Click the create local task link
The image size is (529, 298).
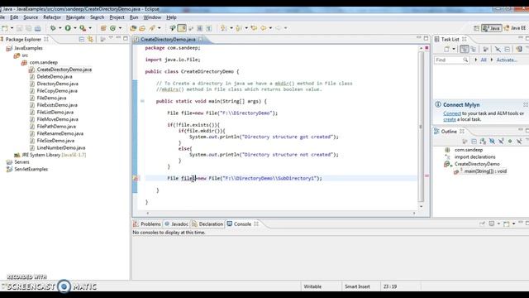450,119
